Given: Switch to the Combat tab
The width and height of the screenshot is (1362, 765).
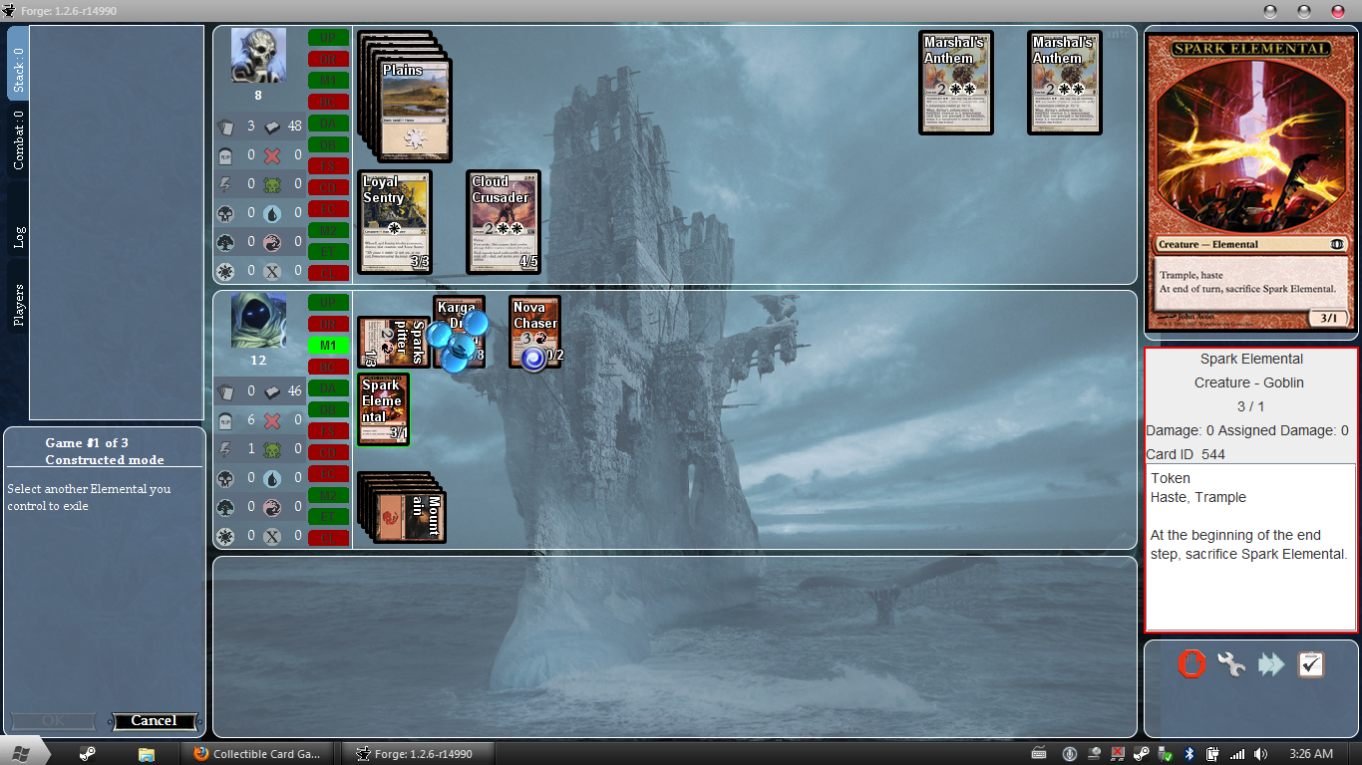Looking at the screenshot, I should [18, 140].
